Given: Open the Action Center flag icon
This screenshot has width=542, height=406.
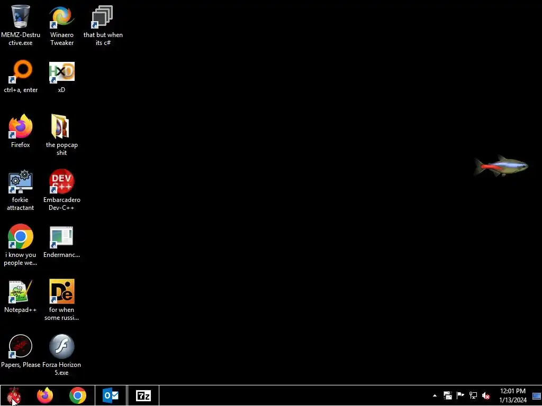Looking at the screenshot, I should pyautogui.click(x=460, y=395).
